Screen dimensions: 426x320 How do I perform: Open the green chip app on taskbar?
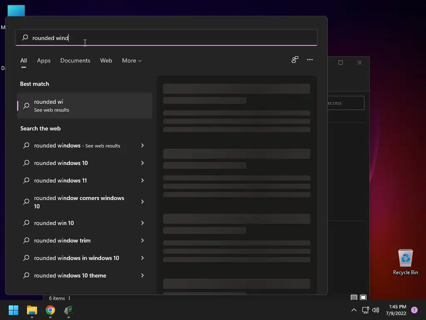point(69,310)
